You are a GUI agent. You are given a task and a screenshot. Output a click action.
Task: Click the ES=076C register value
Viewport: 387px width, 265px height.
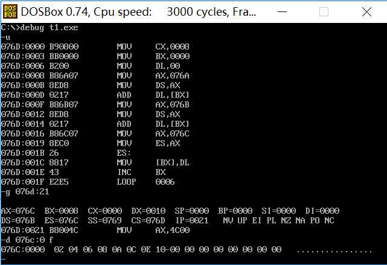pos(61,220)
